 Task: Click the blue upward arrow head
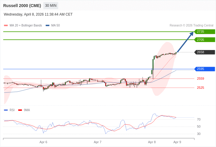[191, 34]
